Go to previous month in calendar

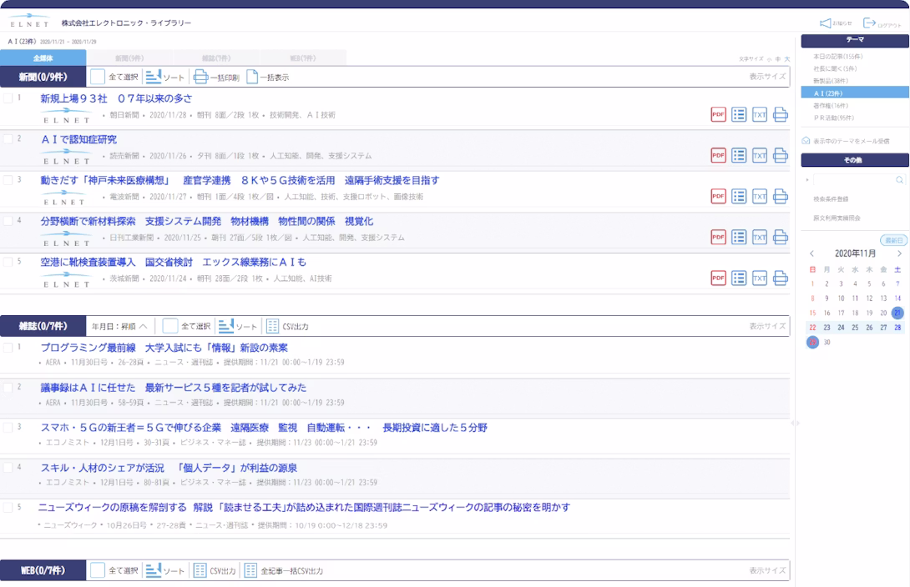click(811, 253)
